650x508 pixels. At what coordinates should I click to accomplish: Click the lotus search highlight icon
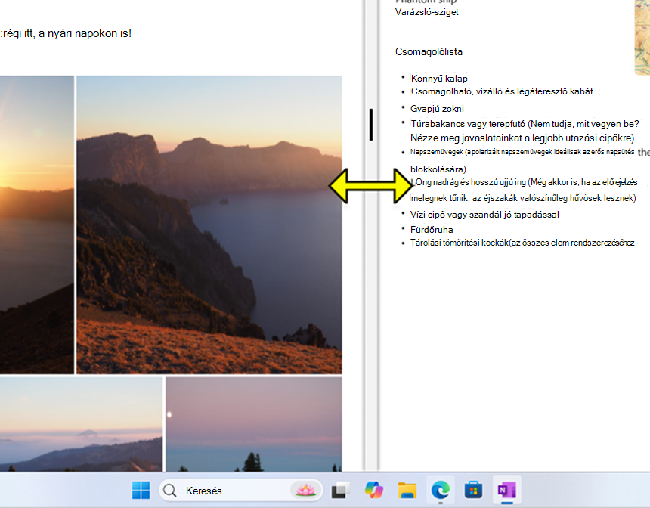pyautogui.click(x=305, y=491)
